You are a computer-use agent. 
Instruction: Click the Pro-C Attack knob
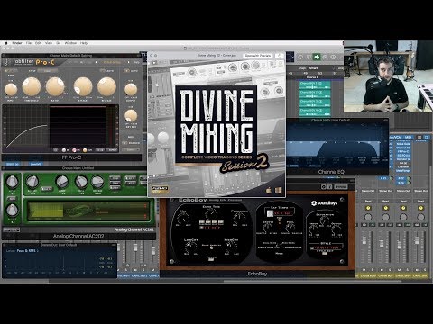(83, 86)
